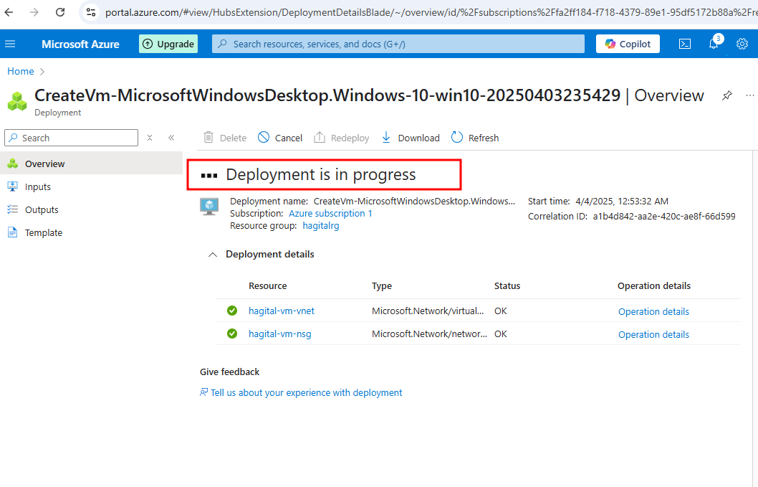Open the Azure subscription 1 link
This screenshot has height=487, width=758.
tap(331, 214)
